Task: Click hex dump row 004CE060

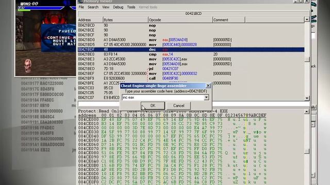Action: tap(172, 144)
